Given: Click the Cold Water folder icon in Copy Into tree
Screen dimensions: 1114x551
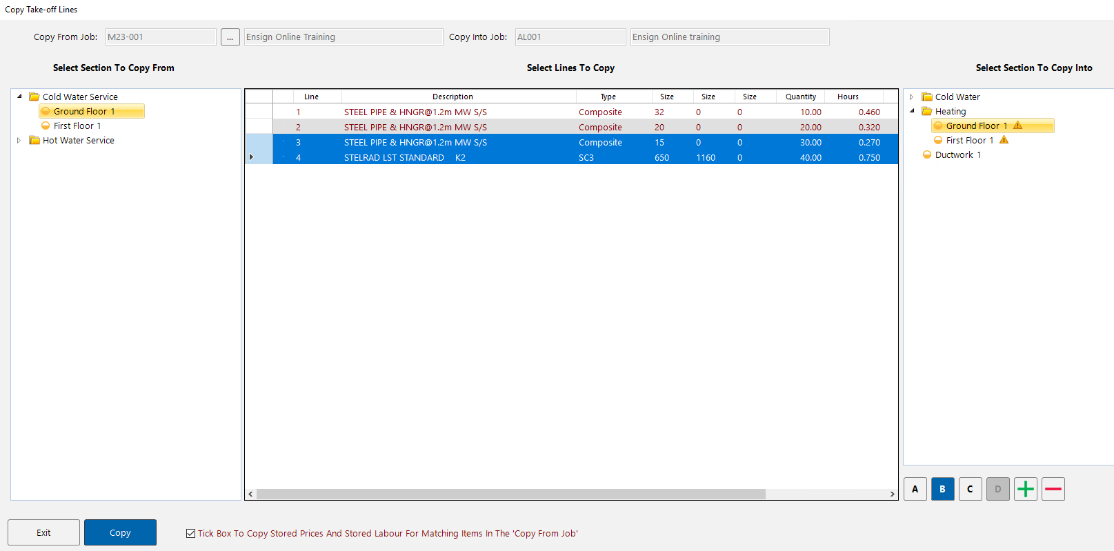Looking at the screenshot, I should (x=927, y=97).
